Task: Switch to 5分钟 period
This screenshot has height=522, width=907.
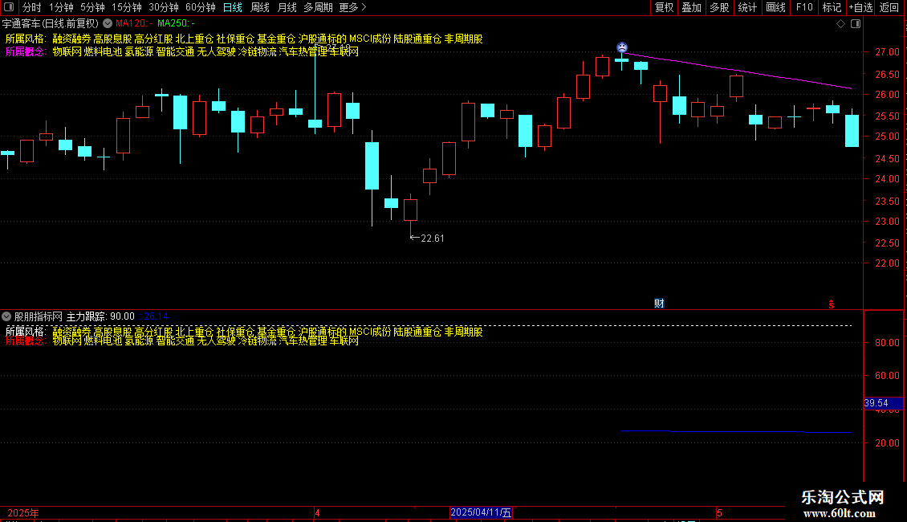Action: click(x=92, y=7)
